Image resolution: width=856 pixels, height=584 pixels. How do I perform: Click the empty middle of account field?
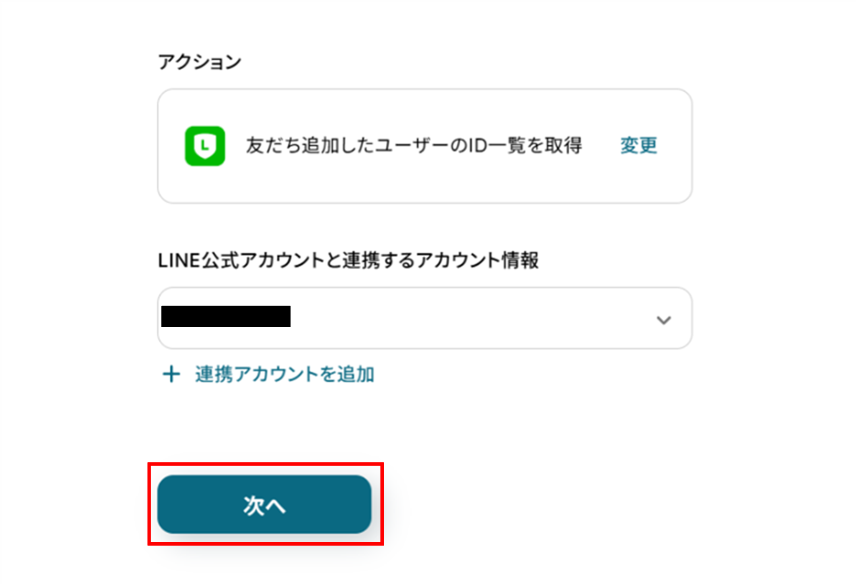click(460, 318)
